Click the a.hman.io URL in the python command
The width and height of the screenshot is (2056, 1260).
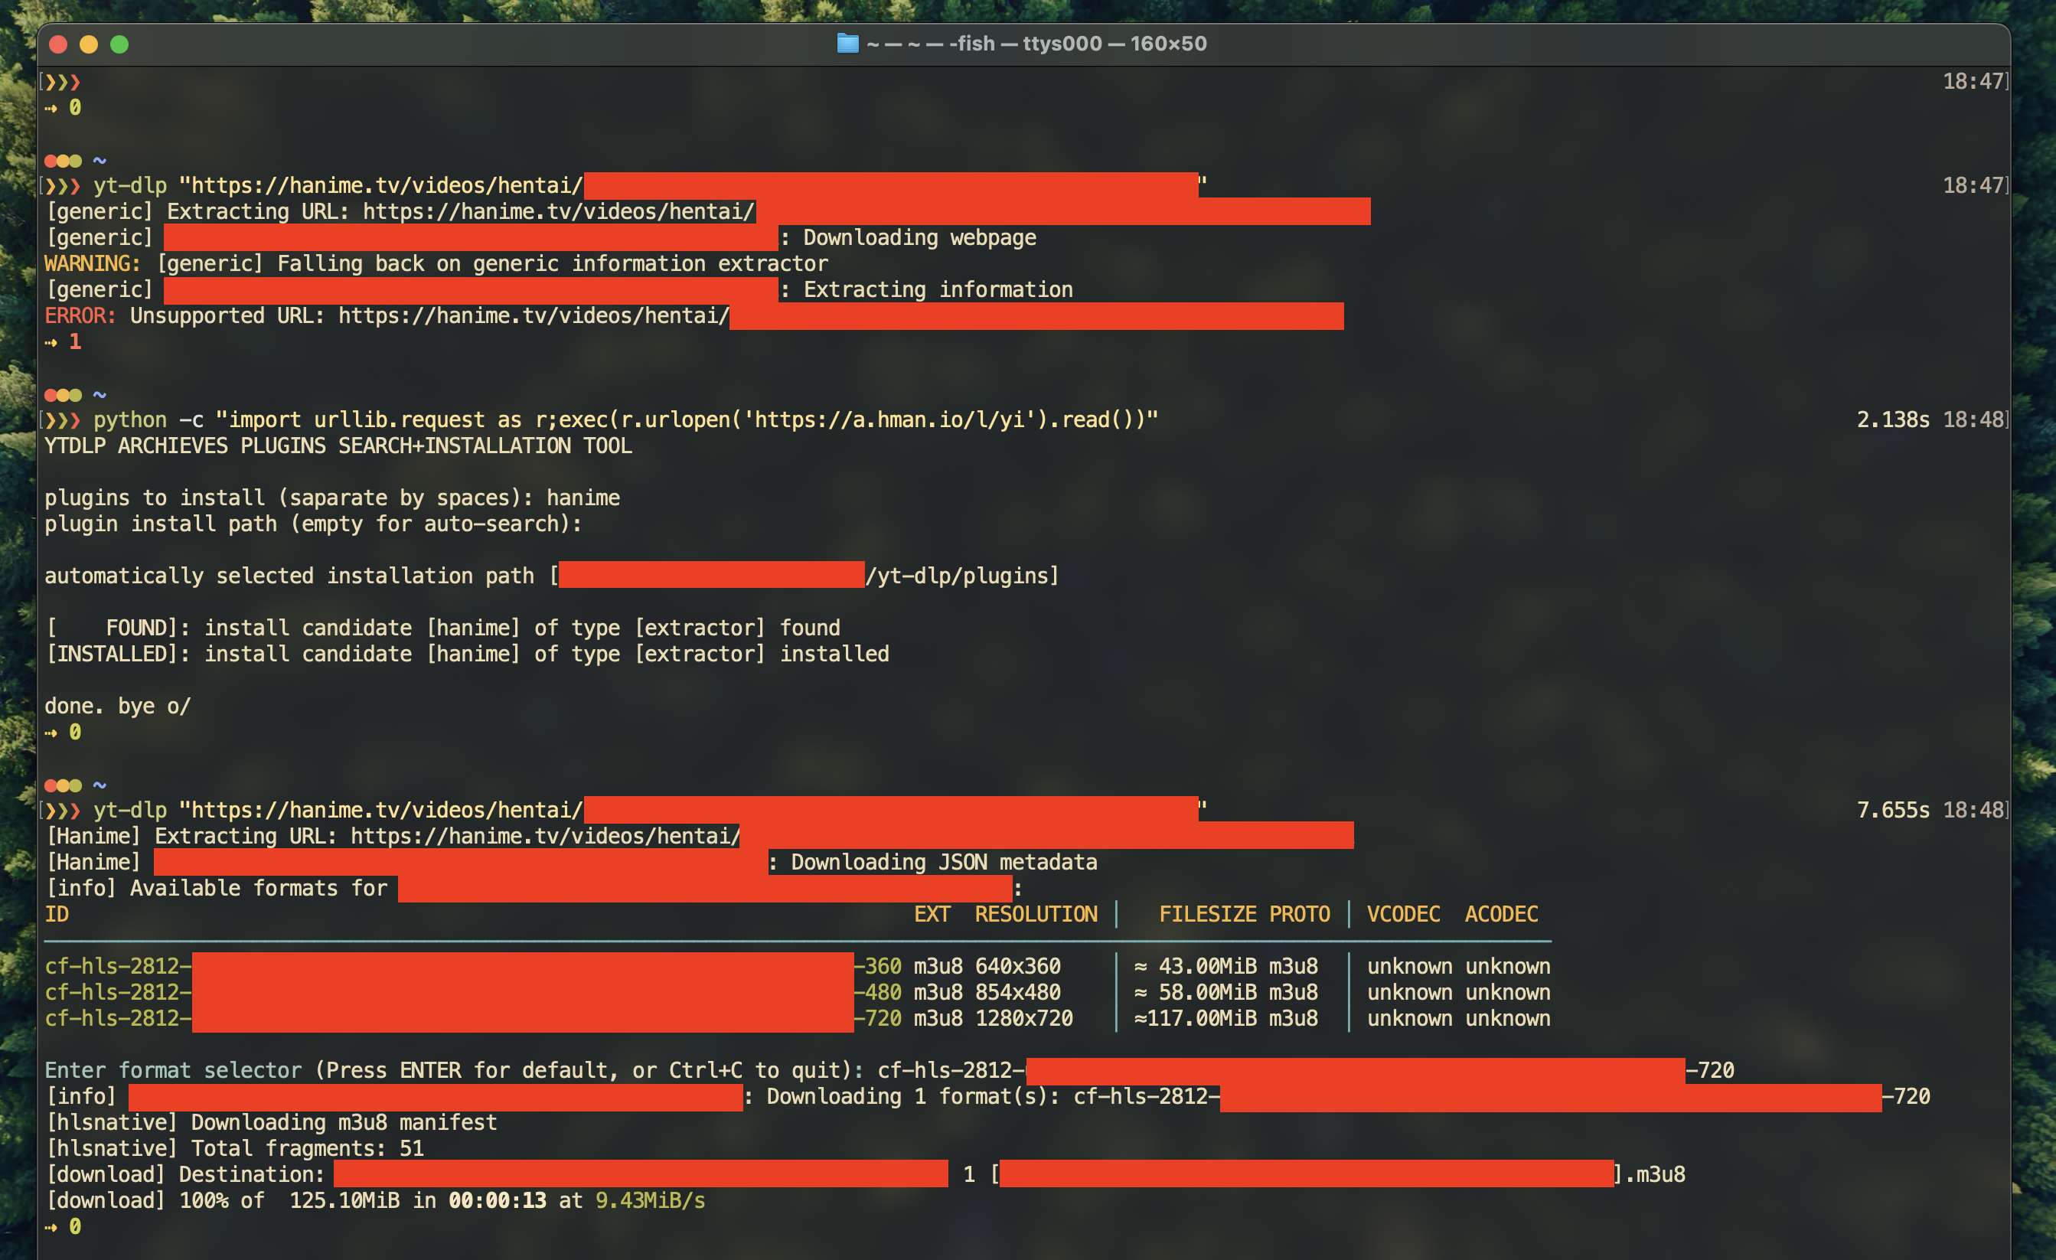[x=889, y=419]
